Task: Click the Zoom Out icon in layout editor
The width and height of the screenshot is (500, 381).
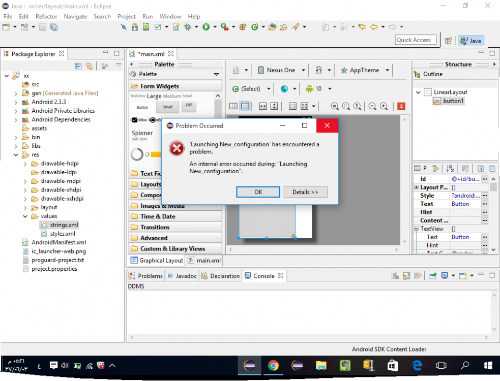Action: point(372,106)
